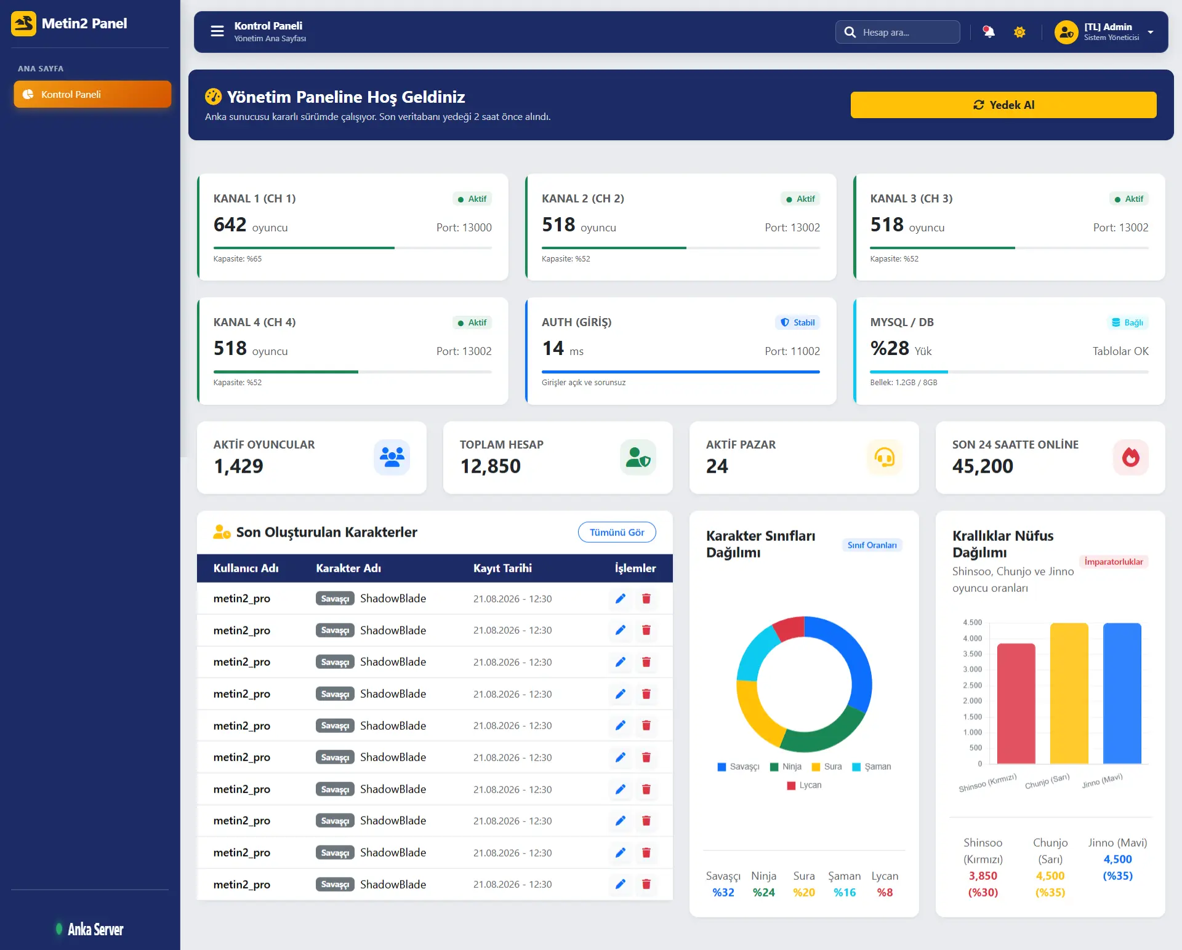Toggle the Lycan legend entry
1182x950 pixels.
(x=804, y=785)
